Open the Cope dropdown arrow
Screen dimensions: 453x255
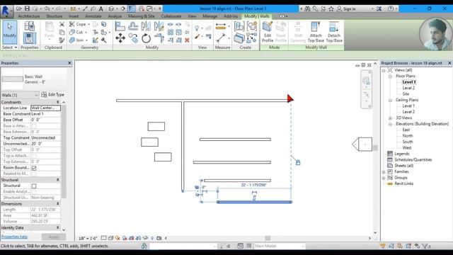pyautogui.click(x=89, y=24)
